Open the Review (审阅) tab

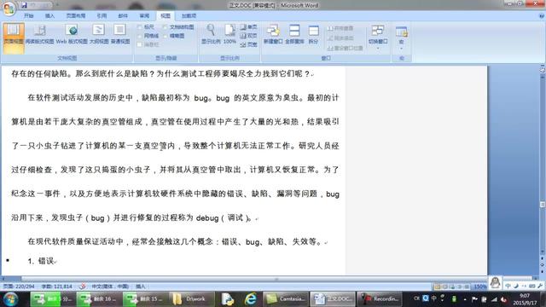[x=144, y=15]
